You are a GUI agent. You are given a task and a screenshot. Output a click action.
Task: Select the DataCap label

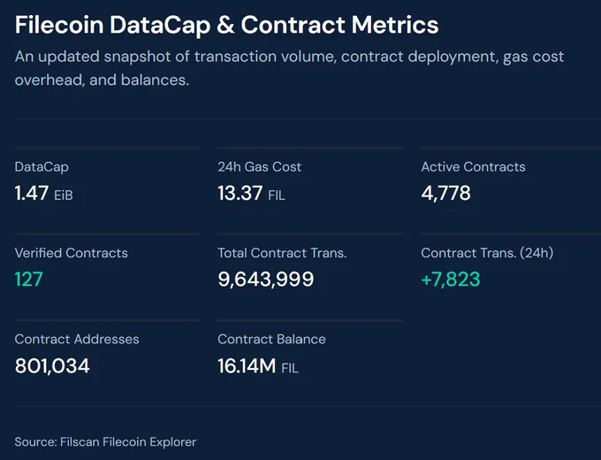point(42,167)
